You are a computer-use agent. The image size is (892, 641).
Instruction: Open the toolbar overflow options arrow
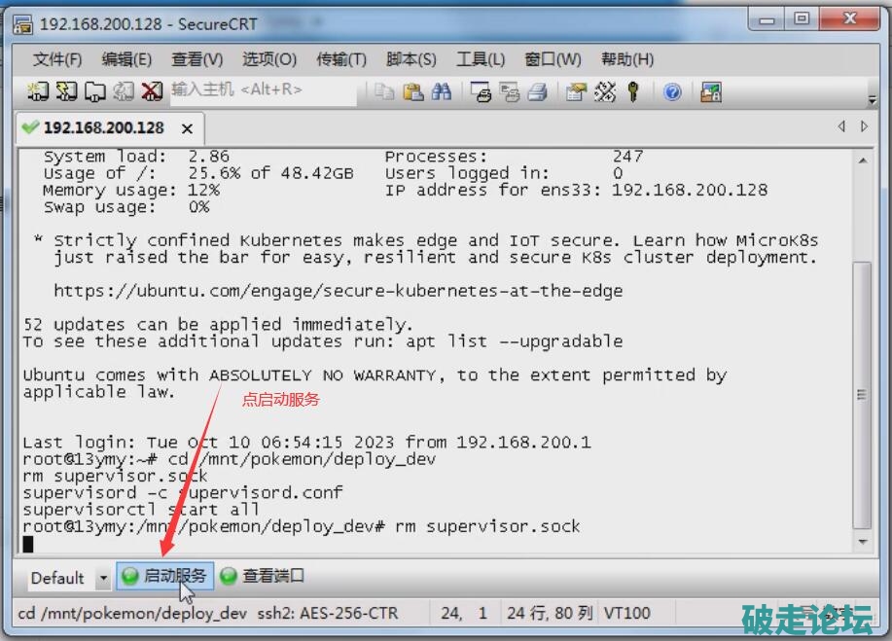pyautogui.click(x=873, y=96)
